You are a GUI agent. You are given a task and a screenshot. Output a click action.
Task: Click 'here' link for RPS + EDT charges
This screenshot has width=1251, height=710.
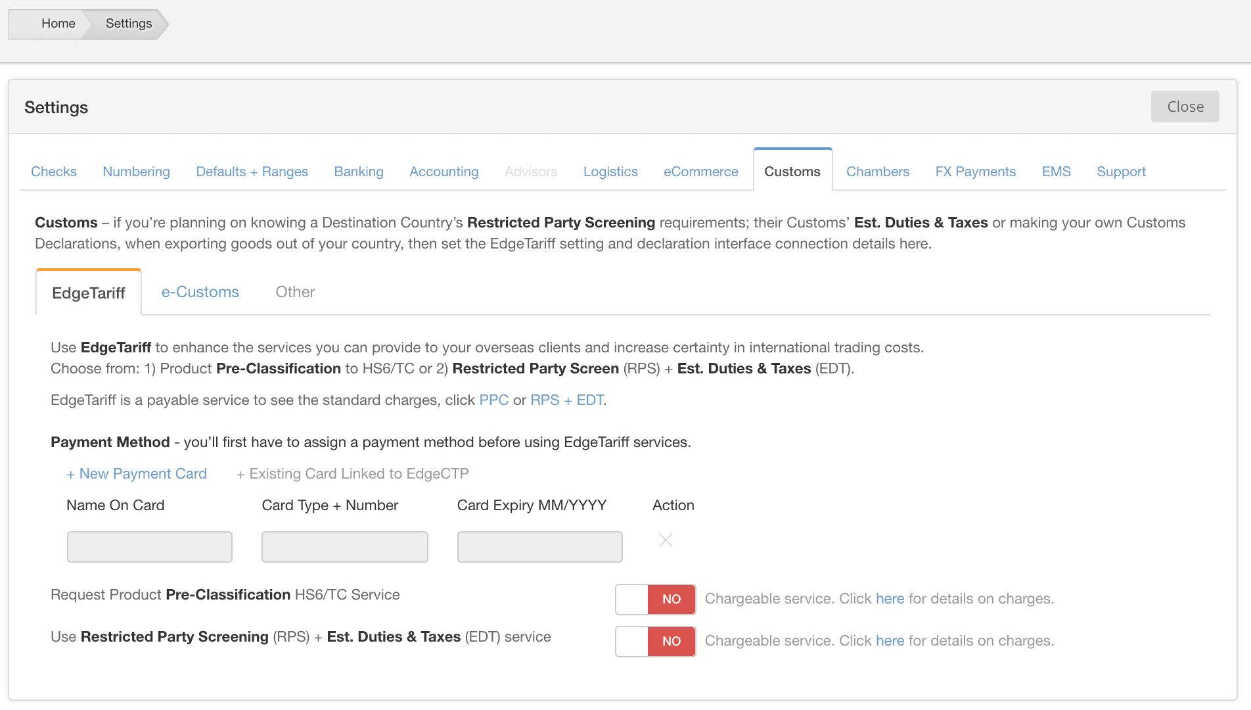click(890, 641)
